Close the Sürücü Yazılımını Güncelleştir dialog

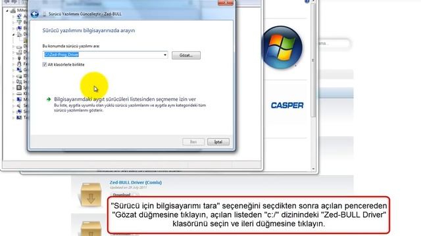(x=225, y=3)
